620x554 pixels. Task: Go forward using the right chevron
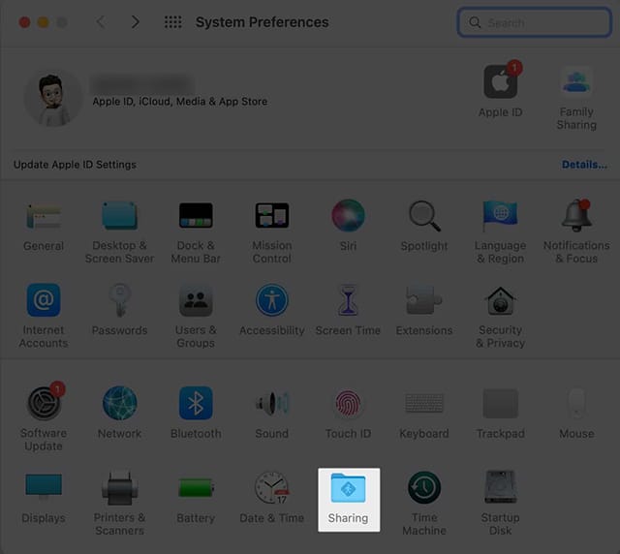135,21
